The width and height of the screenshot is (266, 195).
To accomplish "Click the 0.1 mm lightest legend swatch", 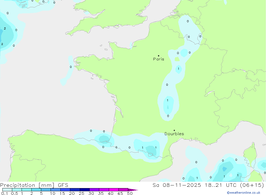I will 7,190.
